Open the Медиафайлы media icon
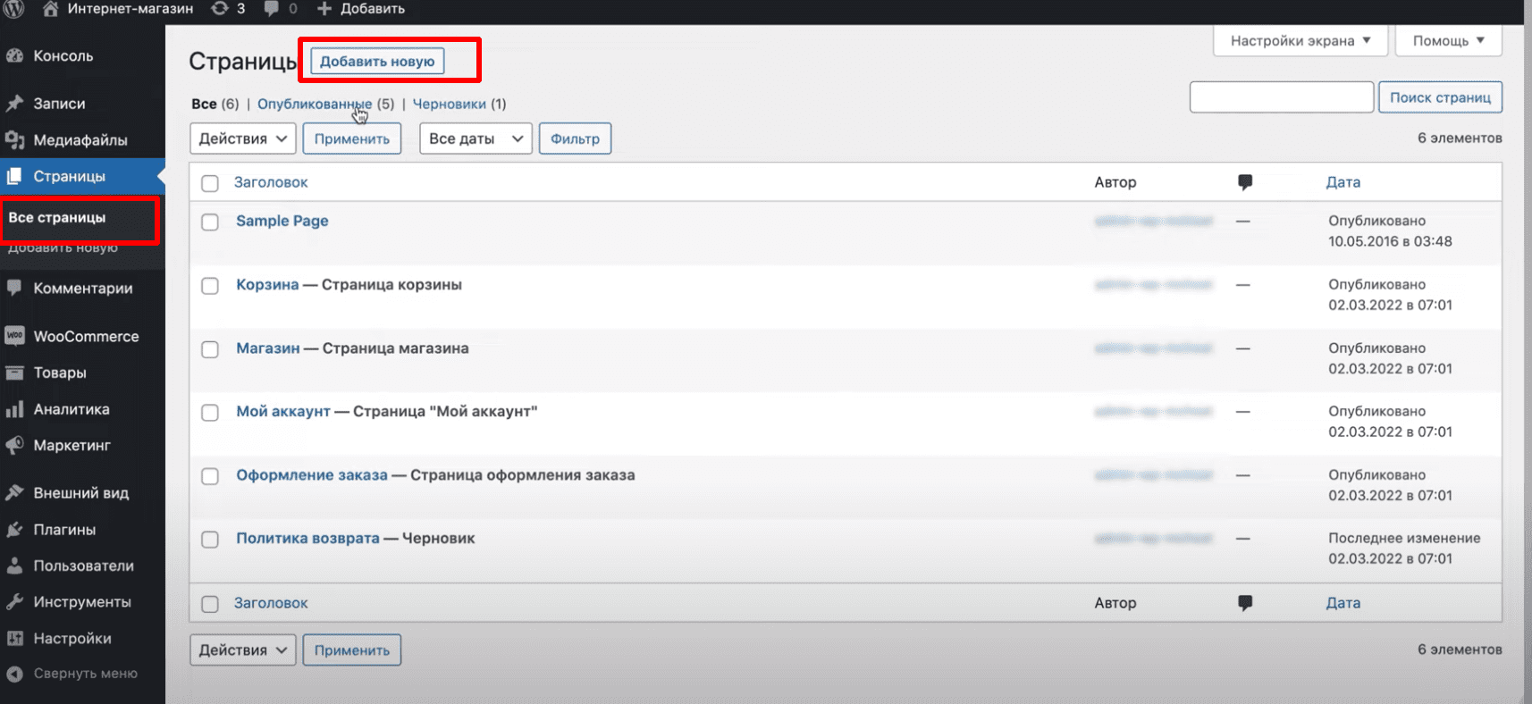 pyautogui.click(x=14, y=140)
